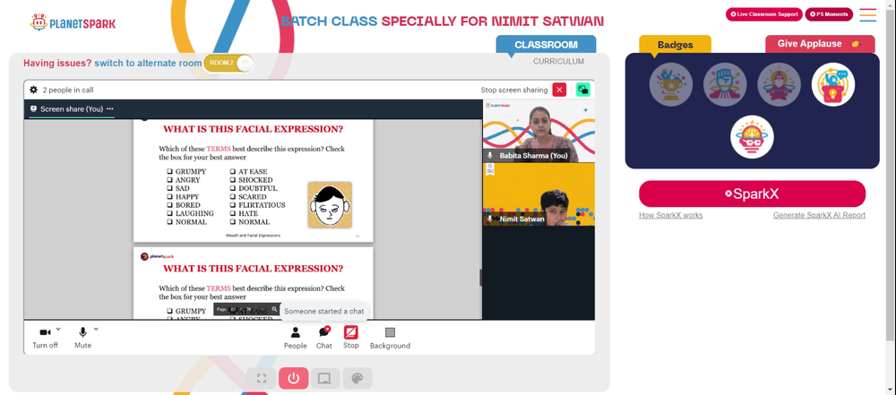Expand microphone options chevron
Viewport: 896px width, 395px height.
coord(96,330)
